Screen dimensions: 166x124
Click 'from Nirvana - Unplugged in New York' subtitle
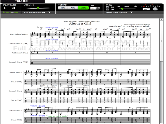point(82,21)
